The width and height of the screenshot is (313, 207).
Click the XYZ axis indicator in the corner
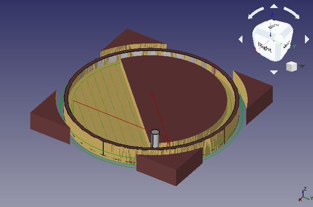point(303,195)
